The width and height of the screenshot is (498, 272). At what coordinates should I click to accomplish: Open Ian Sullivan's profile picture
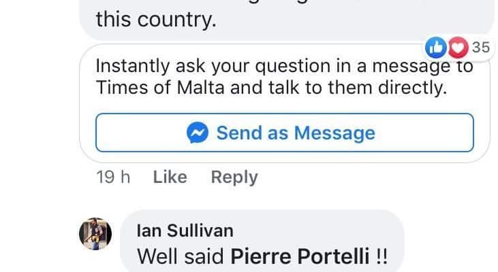(x=95, y=235)
